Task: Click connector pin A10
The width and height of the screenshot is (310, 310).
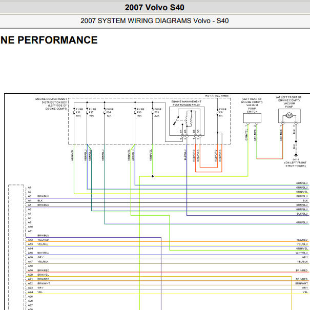Action: (x=30, y=227)
